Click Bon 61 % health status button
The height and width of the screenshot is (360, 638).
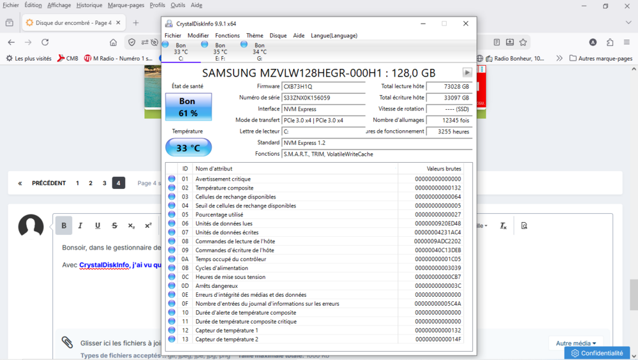(x=188, y=107)
